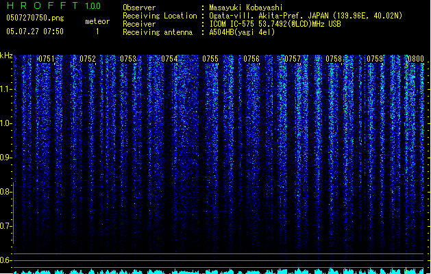Viewport: 431px width, 274px height.
Task: Click the 0754 time marker
Action: pyautogui.click(x=169, y=59)
